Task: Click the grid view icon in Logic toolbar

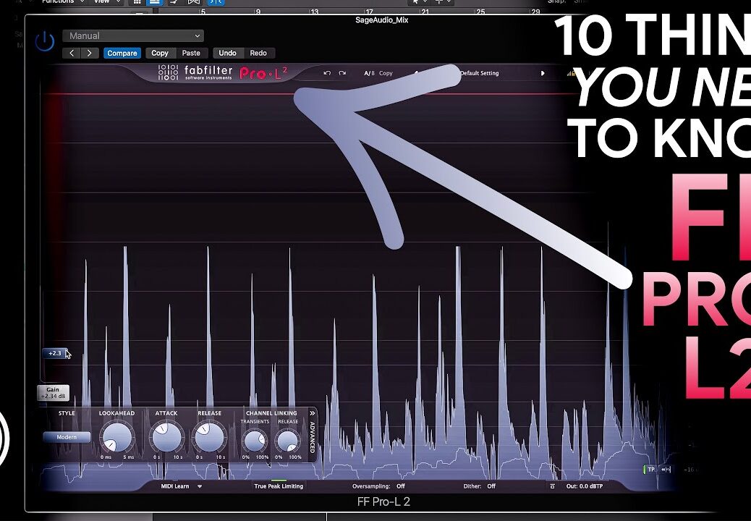Action: click(x=137, y=2)
